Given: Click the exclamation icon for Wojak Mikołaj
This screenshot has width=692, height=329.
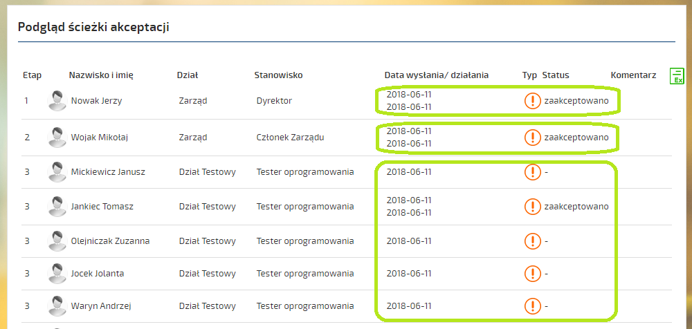Looking at the screenshot, I should [533, 137].
